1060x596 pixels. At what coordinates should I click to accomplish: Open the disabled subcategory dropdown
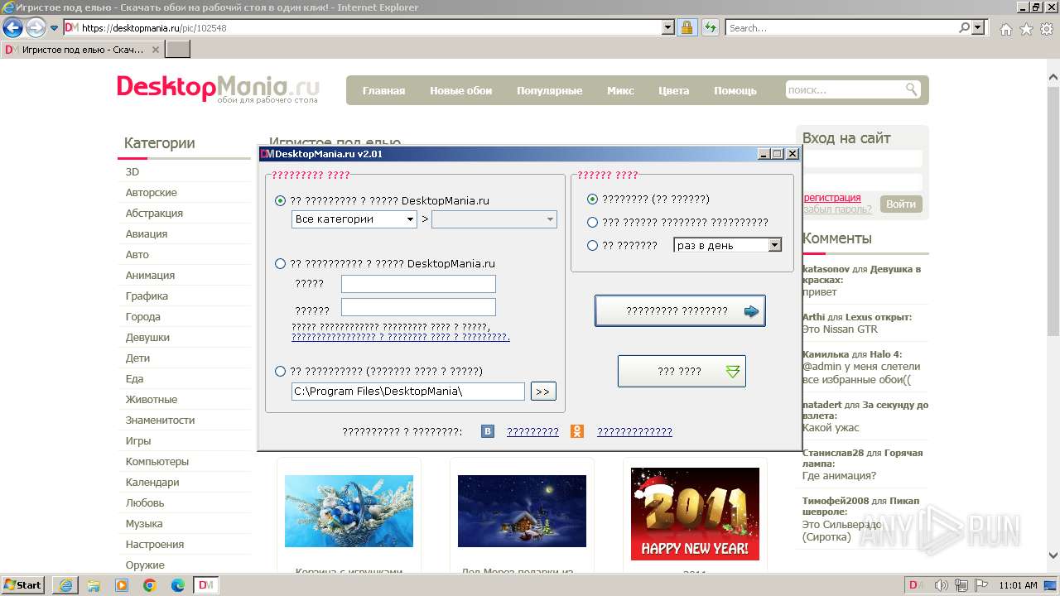(x=494, y=219)
